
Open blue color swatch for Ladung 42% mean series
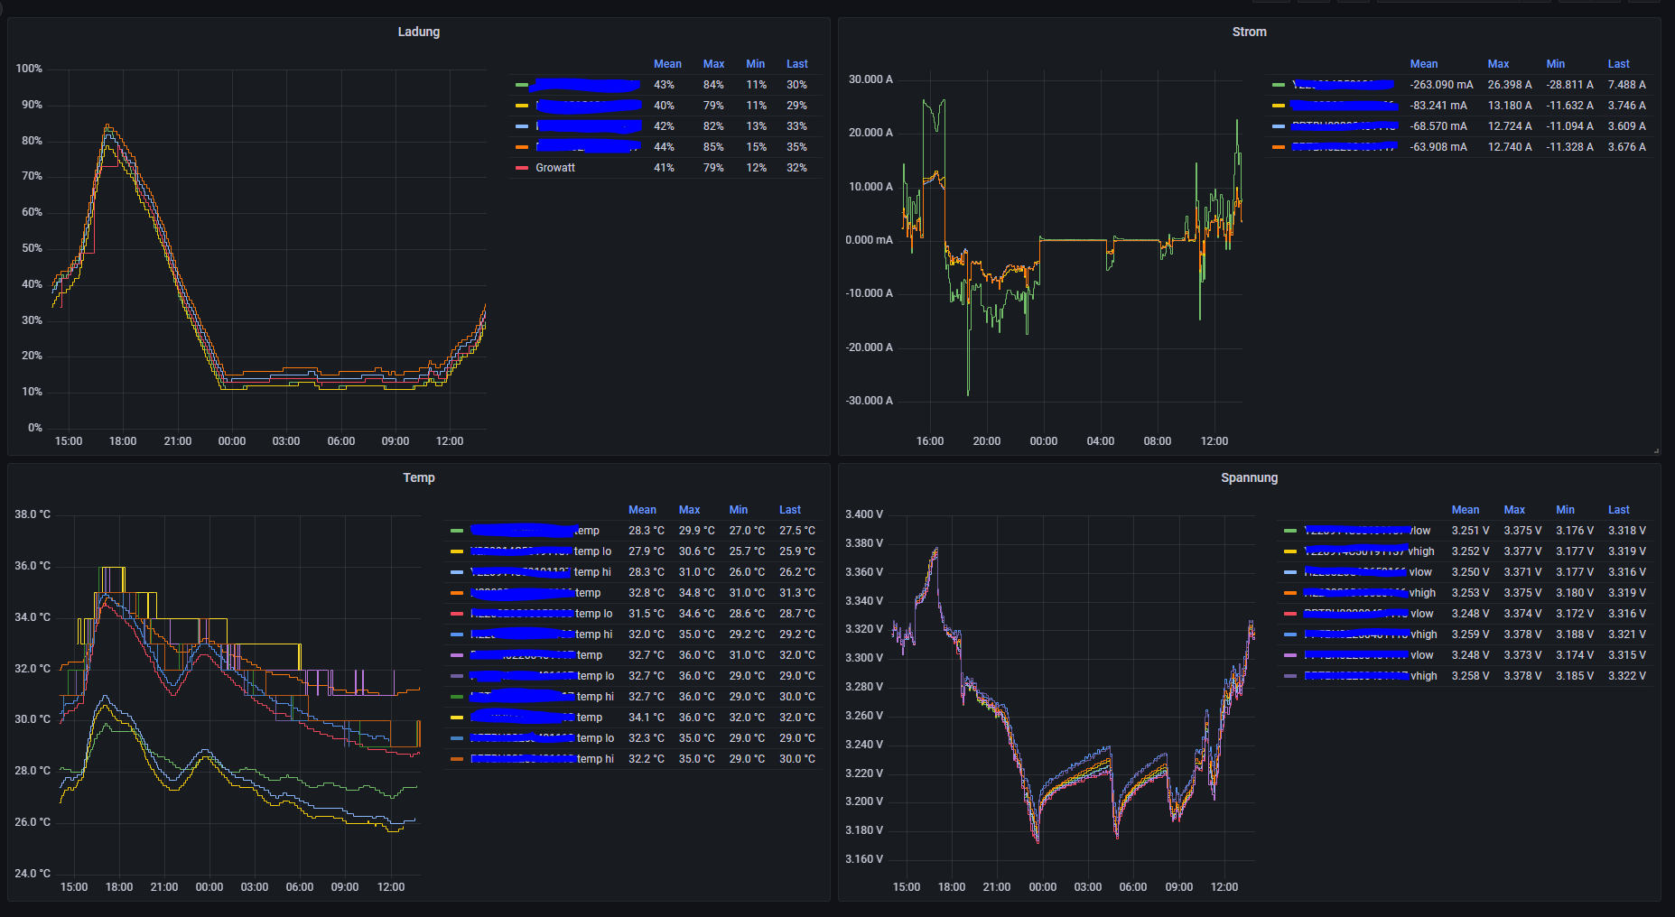(x=521, y=126)
